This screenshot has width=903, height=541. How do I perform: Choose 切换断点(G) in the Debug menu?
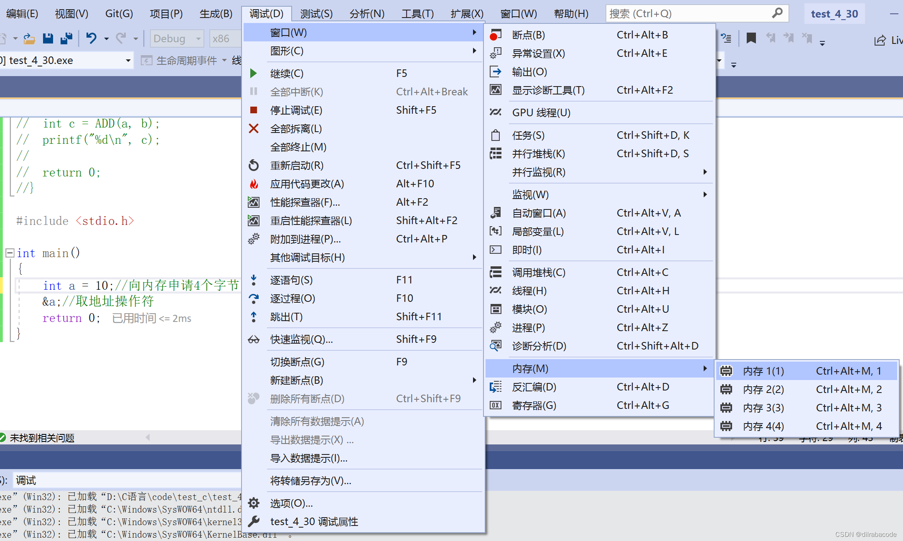(362, 362)
